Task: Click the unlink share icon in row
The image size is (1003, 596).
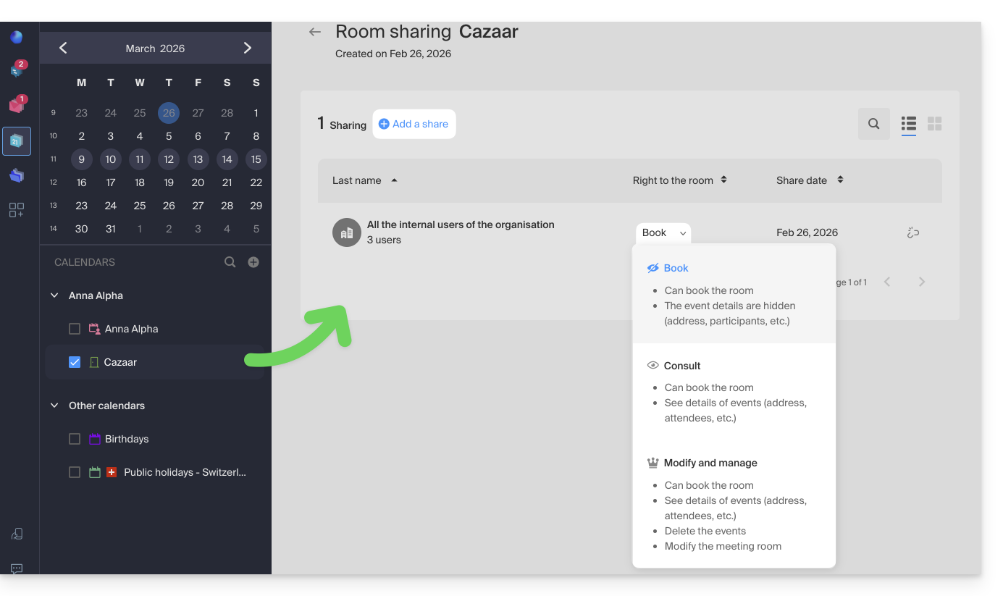Action: coord(912,232)
